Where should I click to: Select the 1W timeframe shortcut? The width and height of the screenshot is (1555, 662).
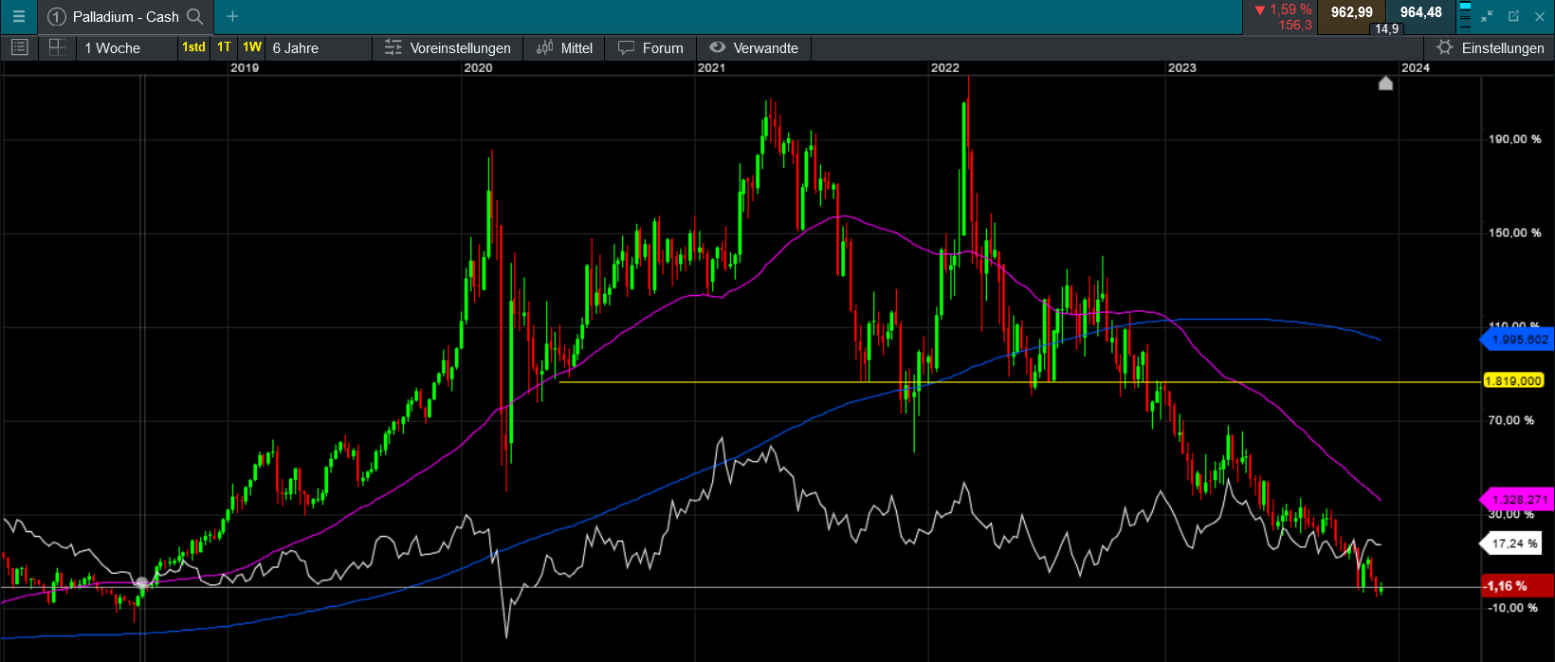pos(252,47)
